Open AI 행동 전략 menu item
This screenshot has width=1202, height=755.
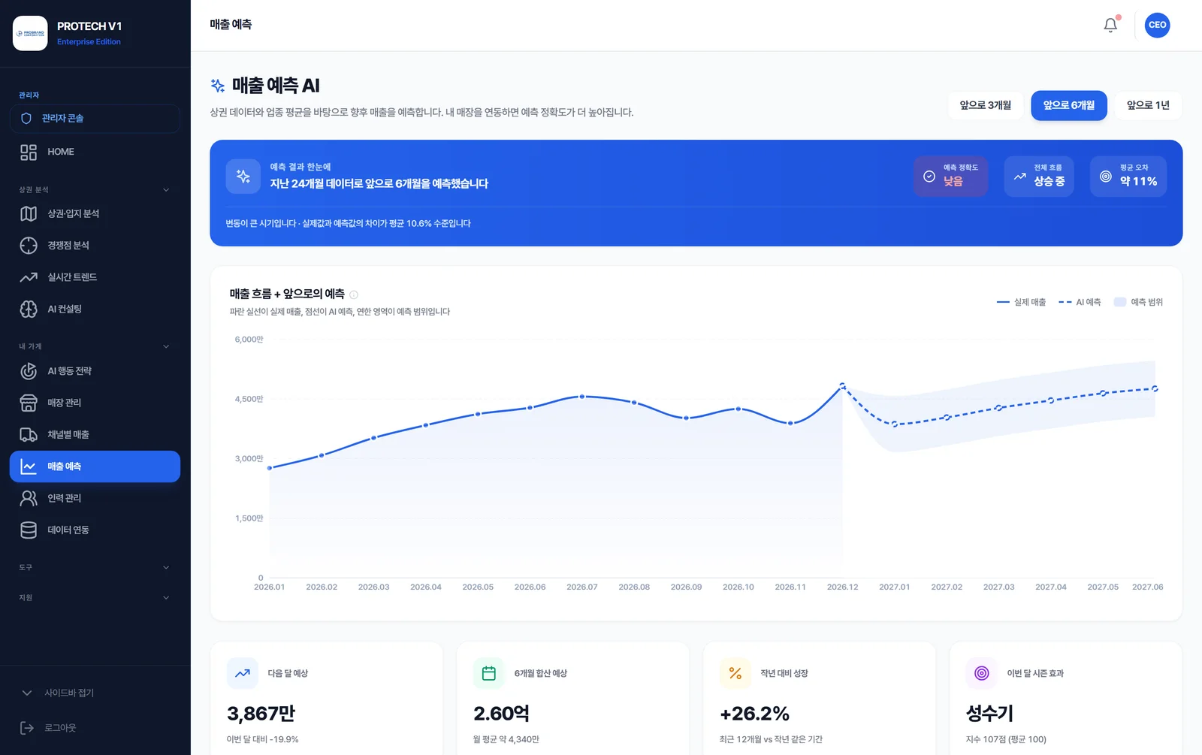point(95,371)
